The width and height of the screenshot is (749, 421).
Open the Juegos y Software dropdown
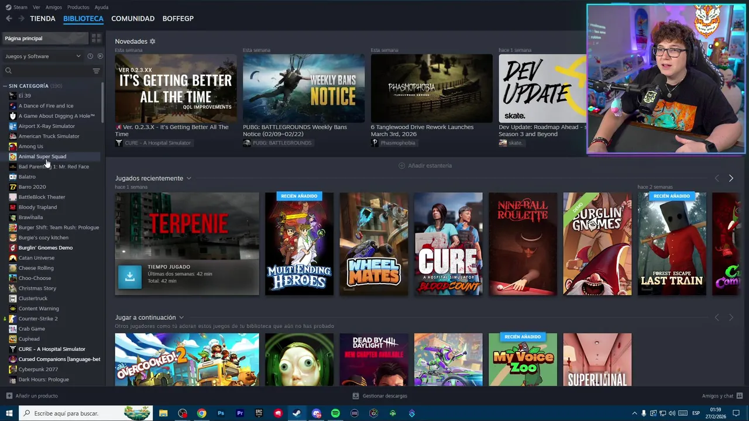[x=43, y=56]
